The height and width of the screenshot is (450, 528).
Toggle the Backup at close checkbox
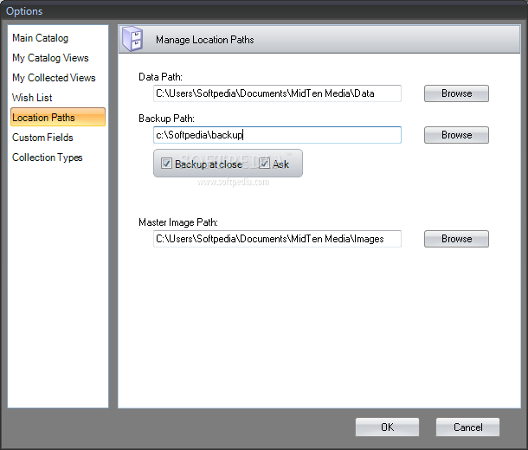[x=166, y=164]
